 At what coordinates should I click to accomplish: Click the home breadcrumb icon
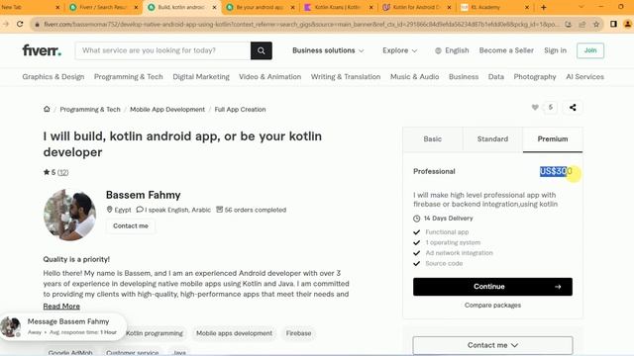tap(47, 109)
